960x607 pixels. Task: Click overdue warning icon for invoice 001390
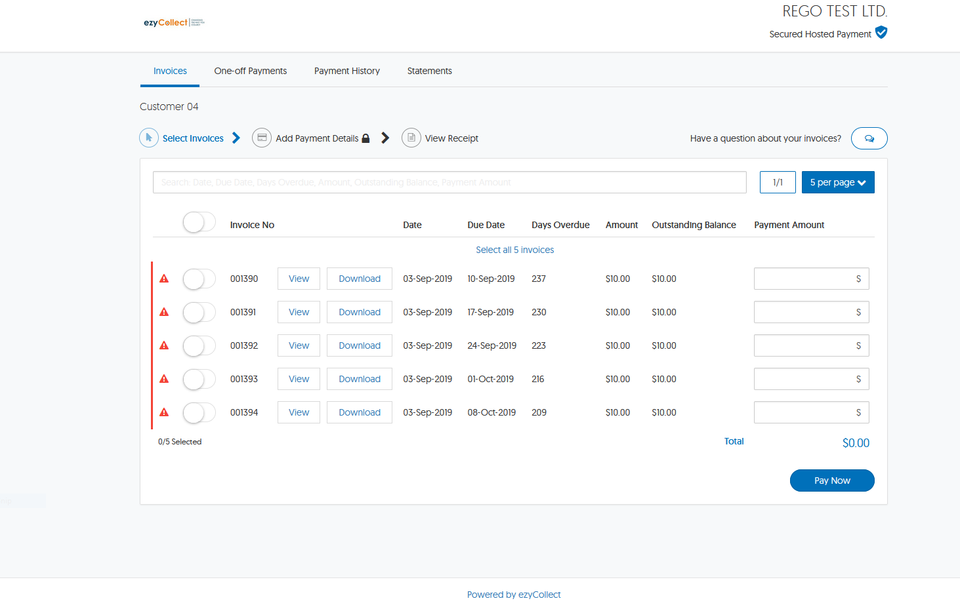164,279
